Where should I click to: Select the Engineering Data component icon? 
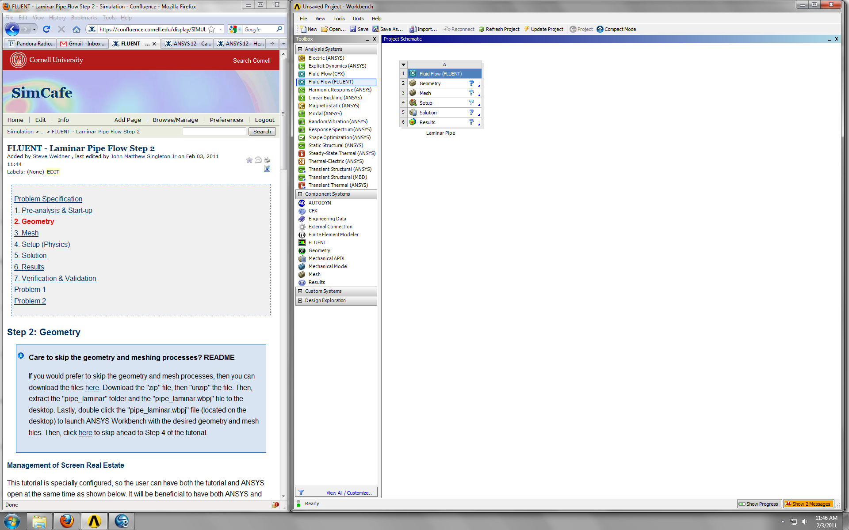302,219
